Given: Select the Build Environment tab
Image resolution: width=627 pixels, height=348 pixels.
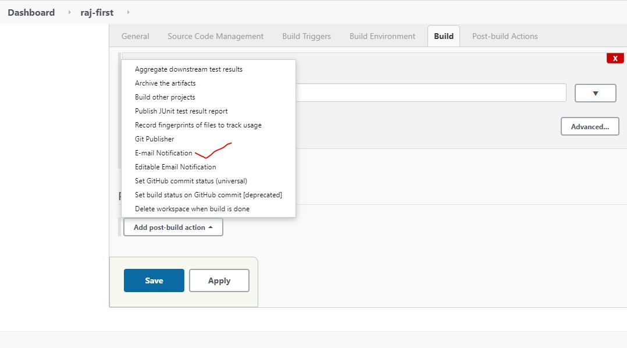Looking at the screenshot, I should (382, 36).
